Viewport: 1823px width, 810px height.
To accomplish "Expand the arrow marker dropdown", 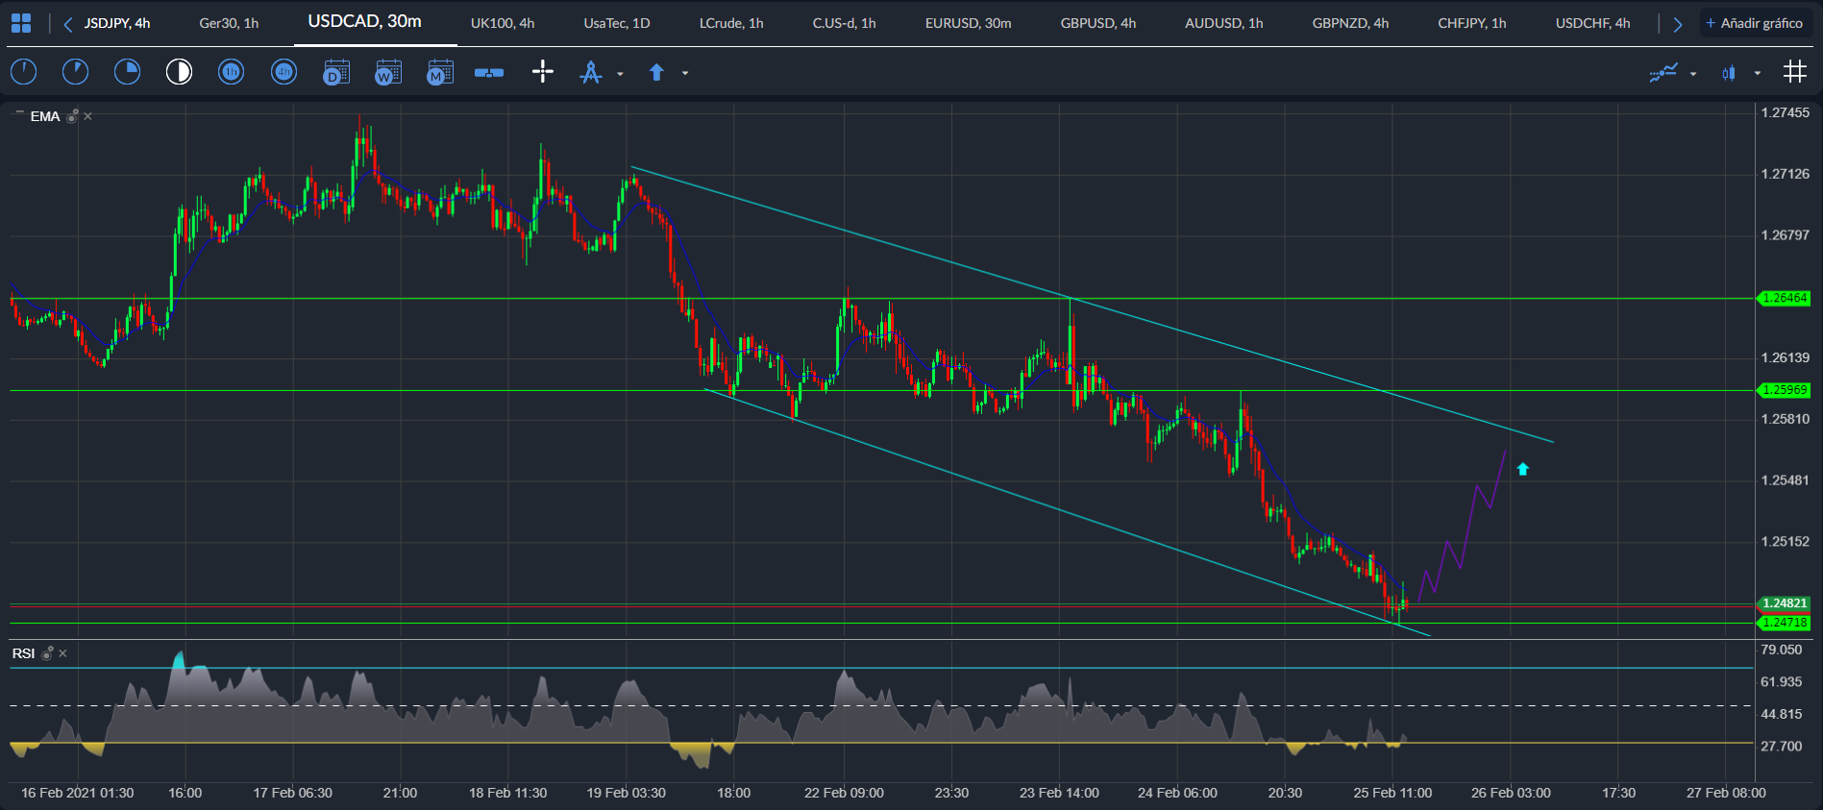I will pyautogui.click(x=685, y=73).
